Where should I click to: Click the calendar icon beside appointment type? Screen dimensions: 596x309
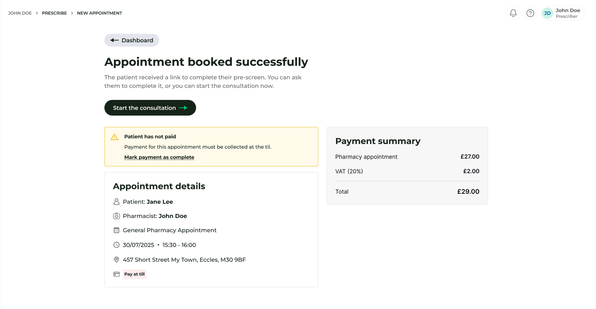point(116,230)
